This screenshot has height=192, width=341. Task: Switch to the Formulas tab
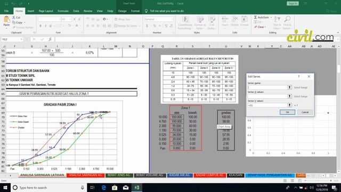pyautogui.click(x=63, y=11)
